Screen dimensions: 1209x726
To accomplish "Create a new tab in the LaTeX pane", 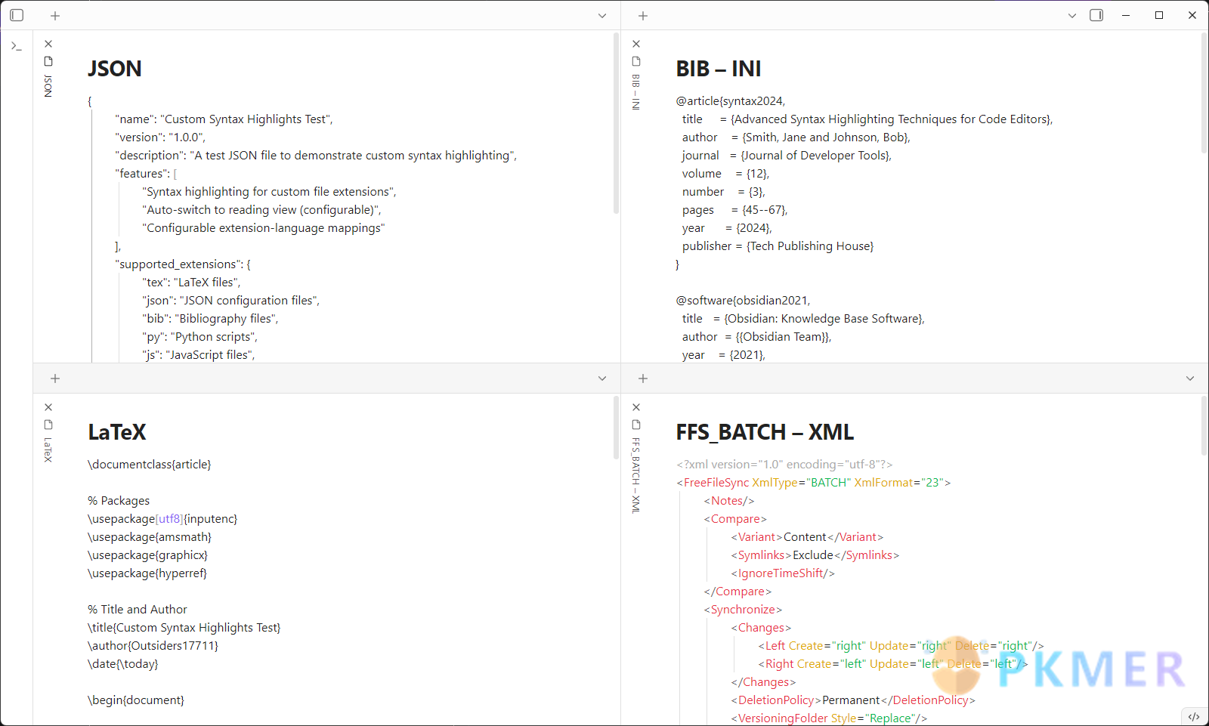I will 54,378.
